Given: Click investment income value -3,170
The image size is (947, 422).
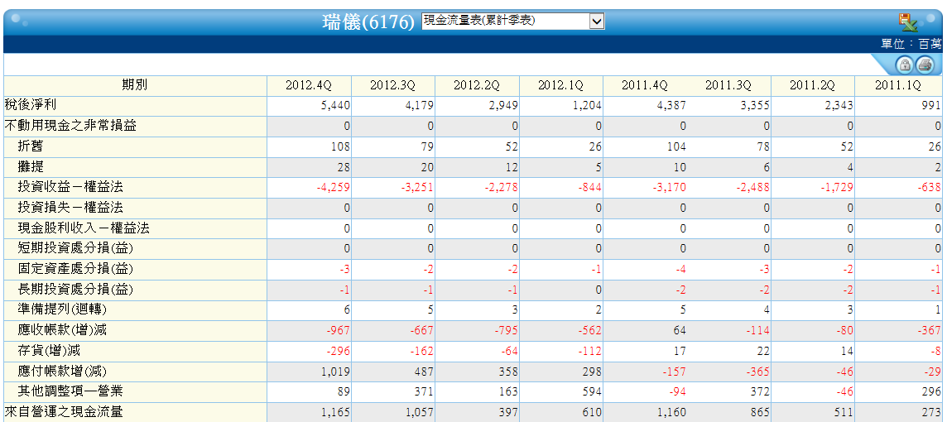Looking at the screenshot, I should tap(670, 188).
